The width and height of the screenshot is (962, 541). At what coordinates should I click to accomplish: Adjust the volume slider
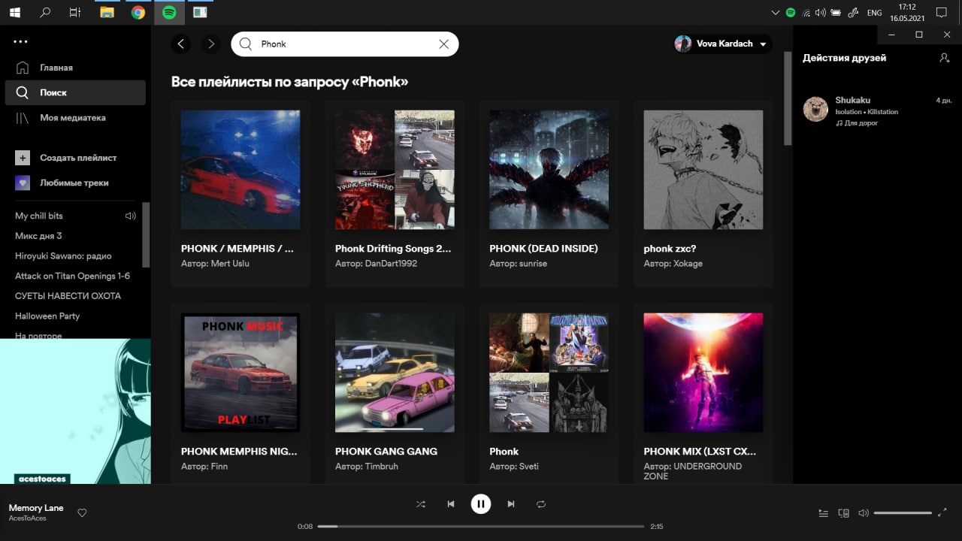pos(903,513)
